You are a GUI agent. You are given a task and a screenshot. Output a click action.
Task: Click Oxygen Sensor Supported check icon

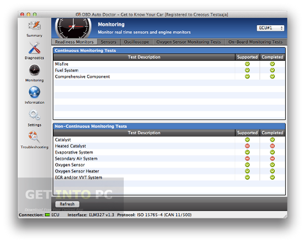pos(247,165)
